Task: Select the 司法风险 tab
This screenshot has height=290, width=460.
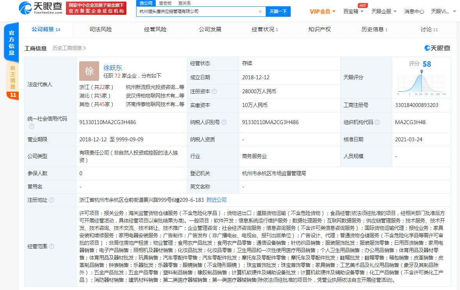Action: [x=101, y=29]
